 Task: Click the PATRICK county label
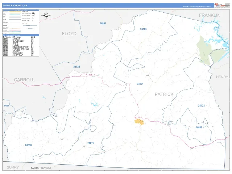(x=164, y=94)
